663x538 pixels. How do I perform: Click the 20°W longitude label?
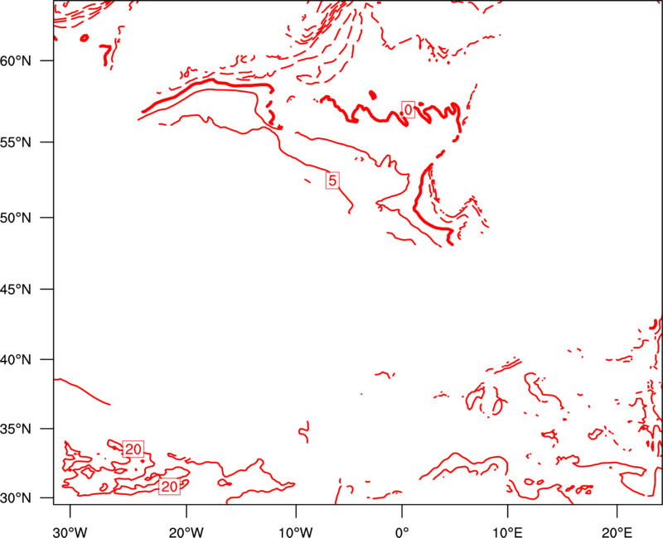coord(186,532)
